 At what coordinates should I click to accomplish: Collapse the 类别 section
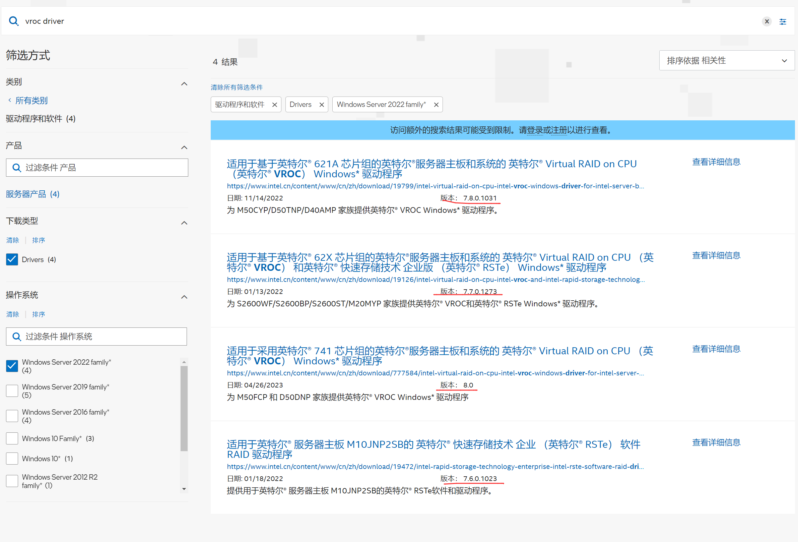coord(184,84)
